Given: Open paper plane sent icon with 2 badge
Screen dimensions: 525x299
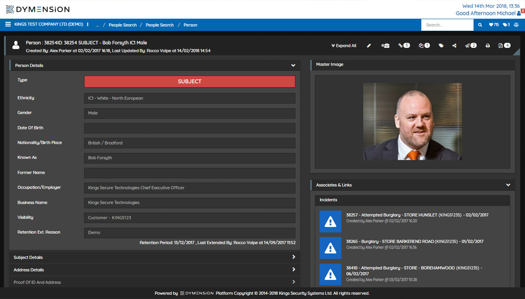Looking at the screenshot, I should click(471, 46).
